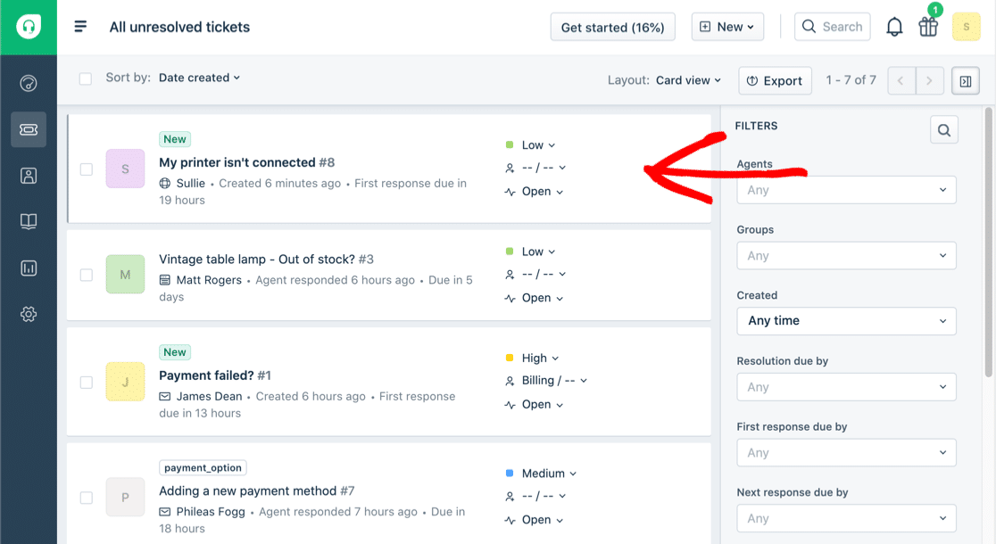Click the agent icon on printer ticket
The image size is (996, 544).
(510, 169)
